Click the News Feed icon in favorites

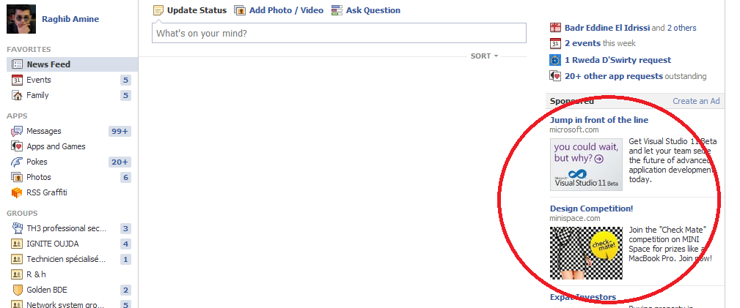pyautogui.click(x=17, y=64)
